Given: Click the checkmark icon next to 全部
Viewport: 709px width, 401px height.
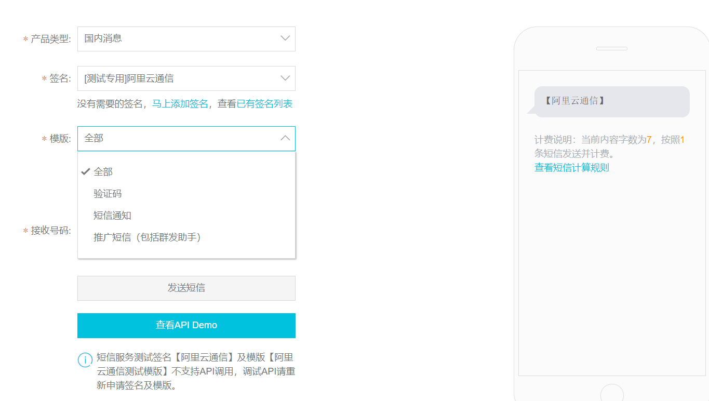Looking at the screenshot, I should tap(86, 172).
